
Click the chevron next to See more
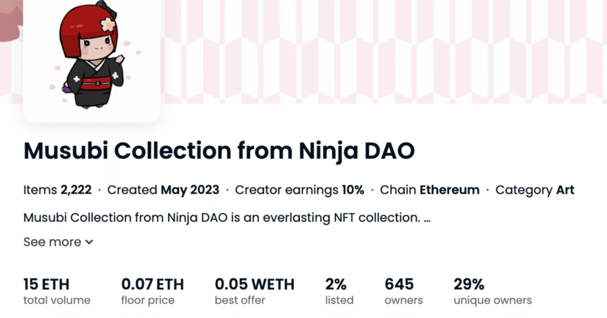pyautogui.click(x=89, y=243)
